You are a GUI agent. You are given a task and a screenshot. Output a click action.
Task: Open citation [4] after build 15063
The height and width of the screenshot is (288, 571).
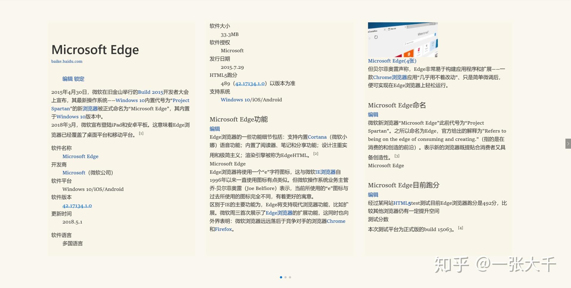pos(461,228)
